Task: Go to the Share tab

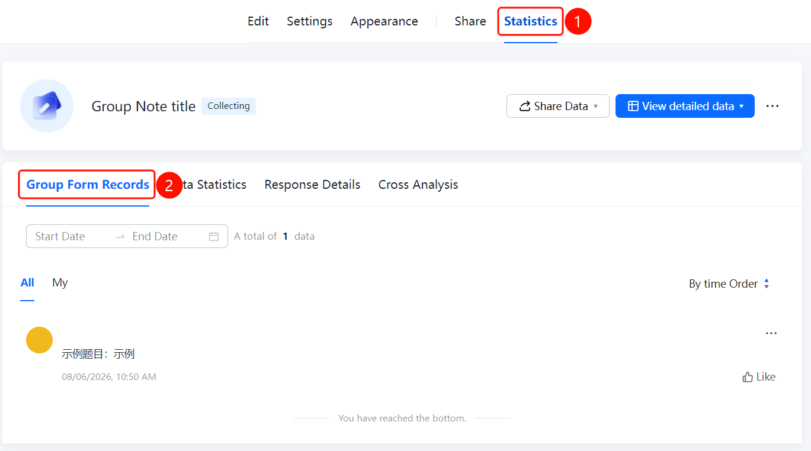Action: click(x=470, y=21)
